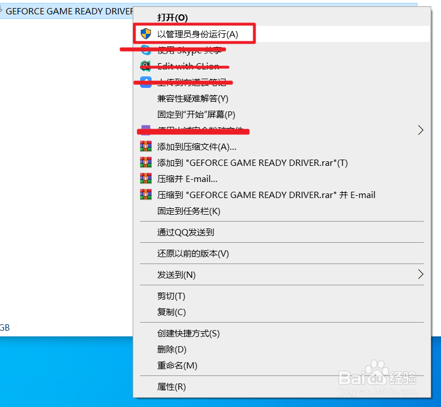
Task: Select 复制(C) menu entry
Action: pyautogui.click(x=171, y=312)
